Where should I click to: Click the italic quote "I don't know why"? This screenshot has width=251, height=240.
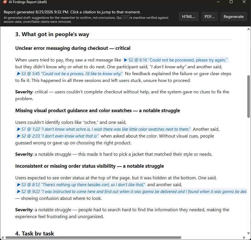point(168,67)
